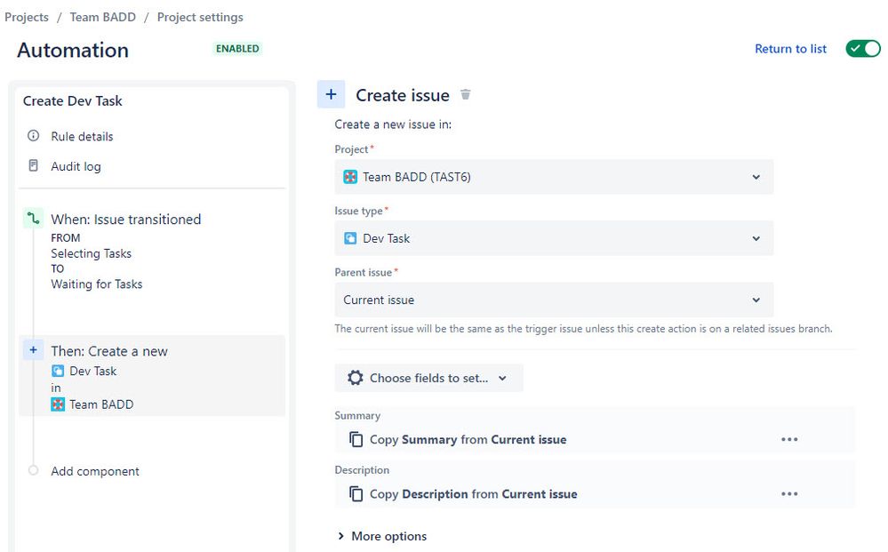The image size is (888, 552).
Task: Click the Waiting for Tasks status text
Action: click(97, 284)
